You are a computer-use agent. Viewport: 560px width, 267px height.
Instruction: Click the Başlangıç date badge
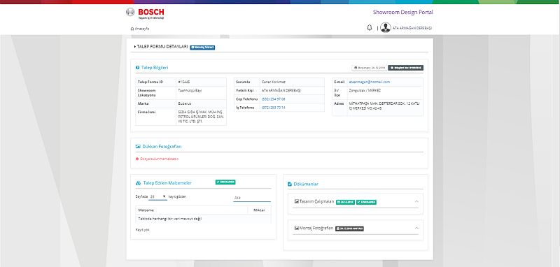(x=370, y=68)
